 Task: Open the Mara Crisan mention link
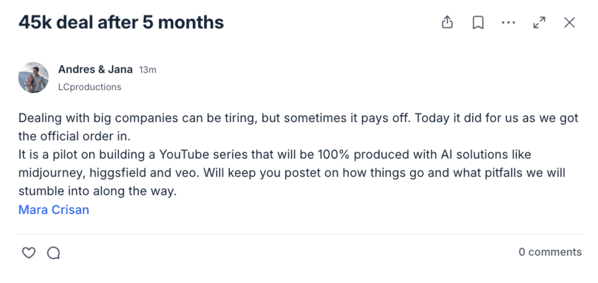click(54, 209)
